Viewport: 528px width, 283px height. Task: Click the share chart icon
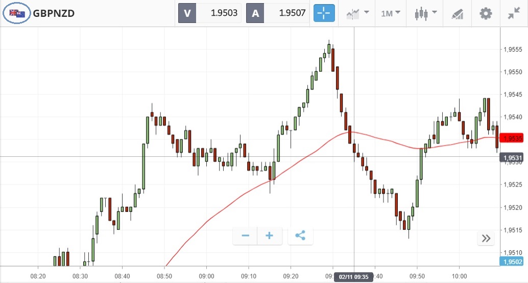click(300, 235)
